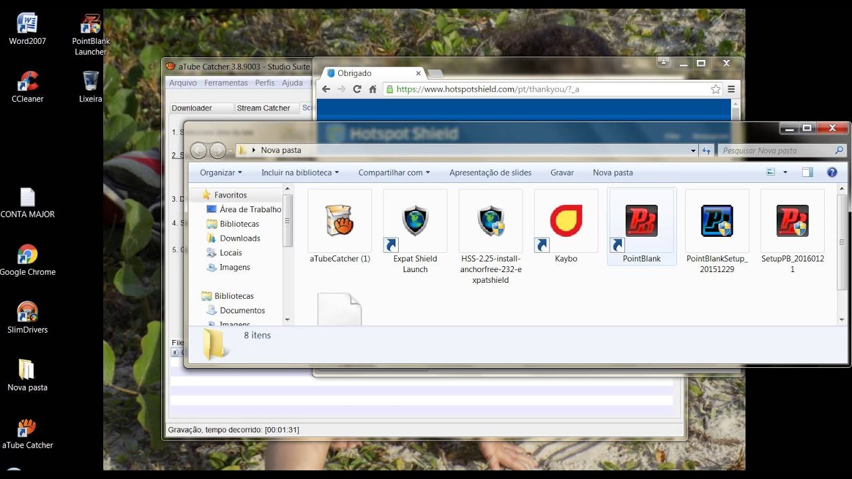Open Imagens under Favoritos
852x479 pixels.
point(228,267)
